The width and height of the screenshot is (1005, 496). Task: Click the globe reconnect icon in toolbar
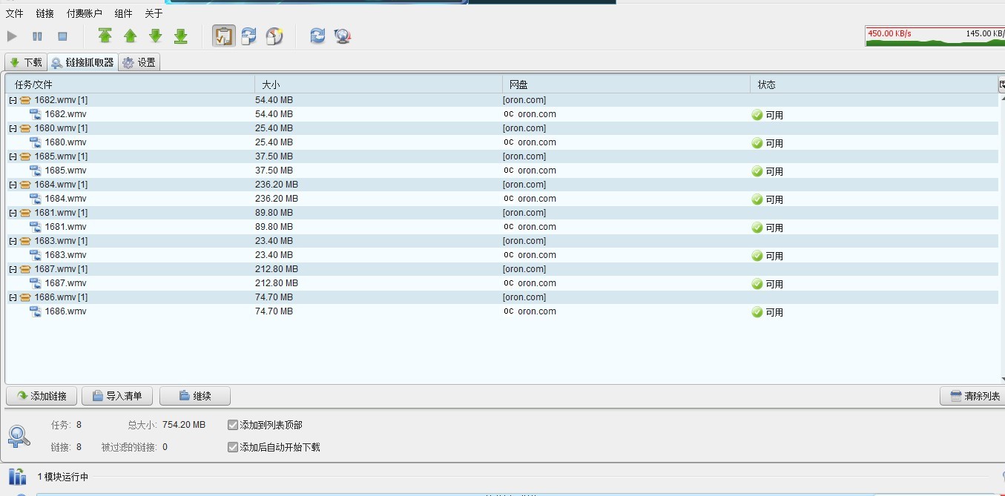(342, 36)
